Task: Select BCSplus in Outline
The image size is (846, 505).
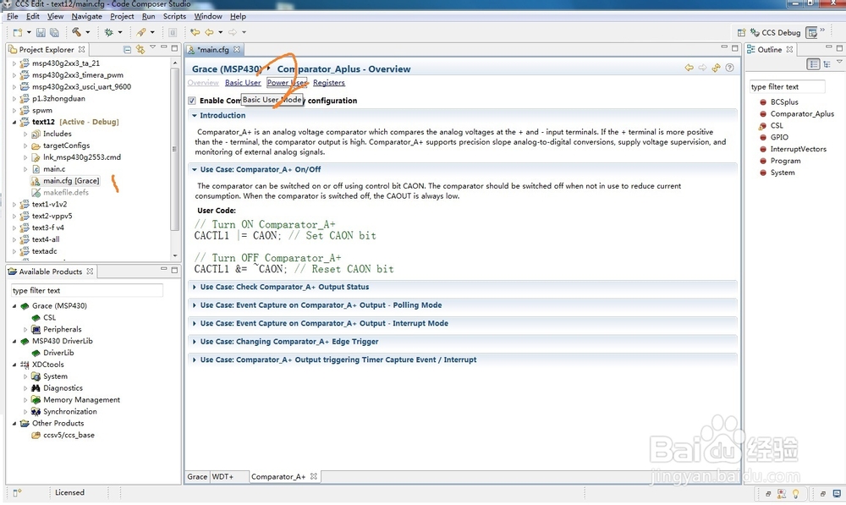Action: point(784,102)
